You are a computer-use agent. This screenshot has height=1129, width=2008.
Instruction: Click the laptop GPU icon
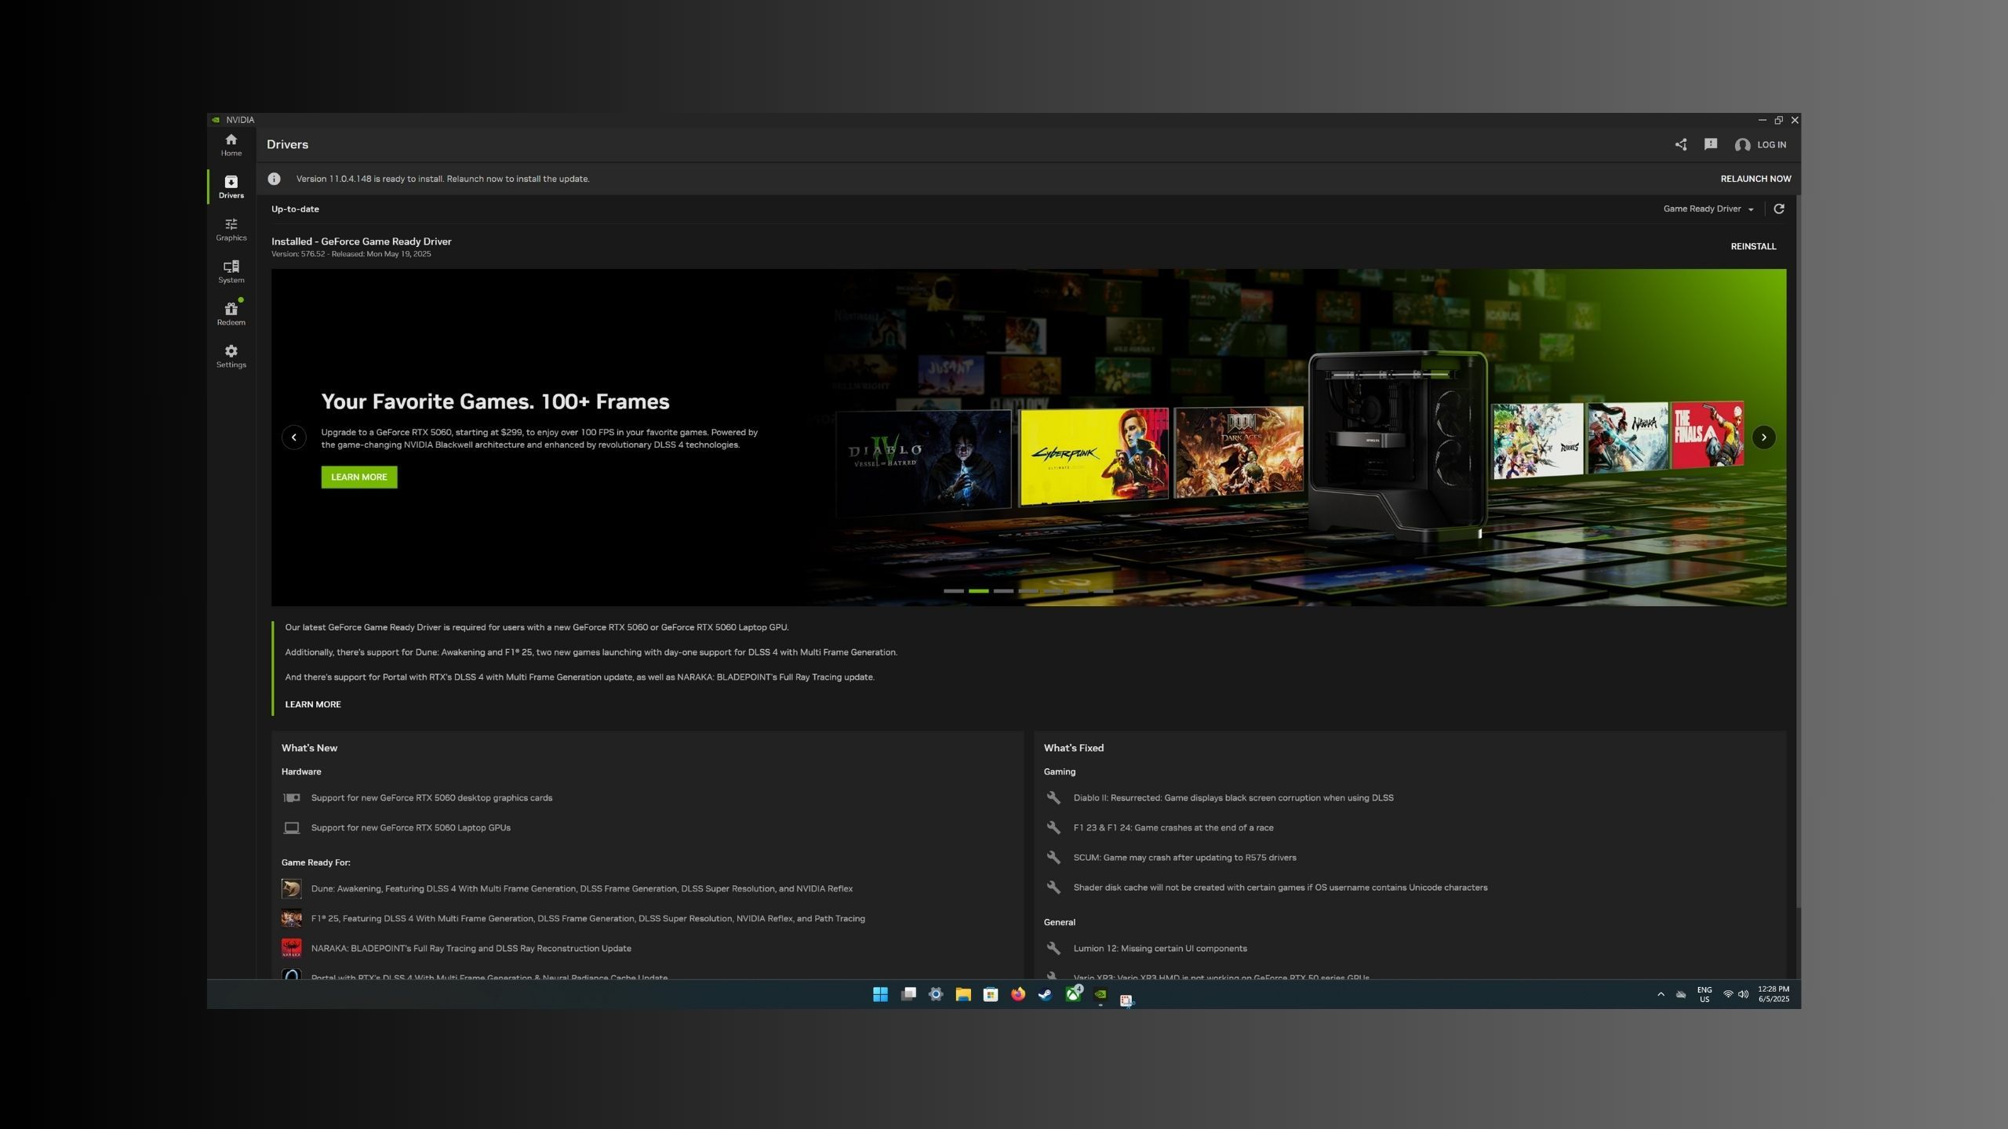291,827
